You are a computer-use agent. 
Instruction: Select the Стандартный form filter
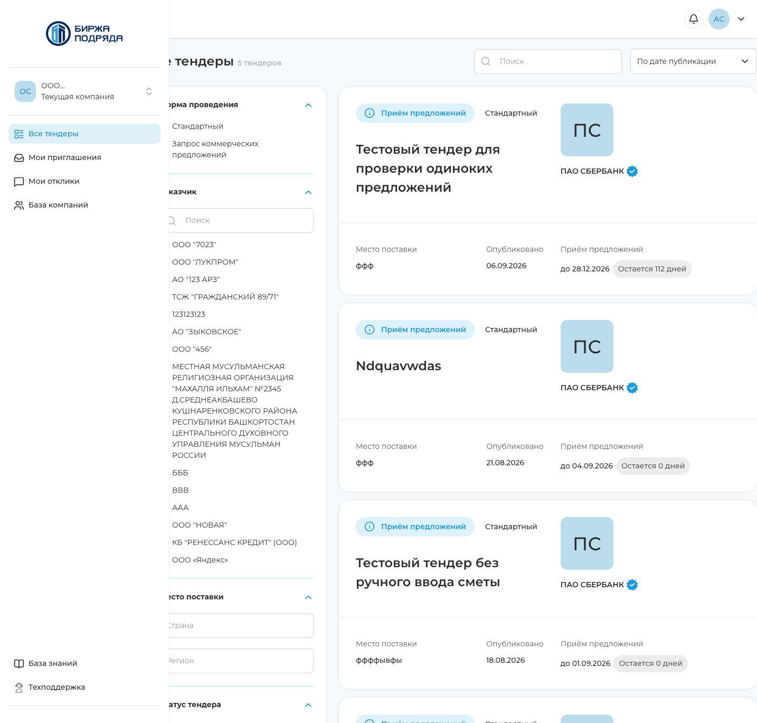(x=197, y=127)
